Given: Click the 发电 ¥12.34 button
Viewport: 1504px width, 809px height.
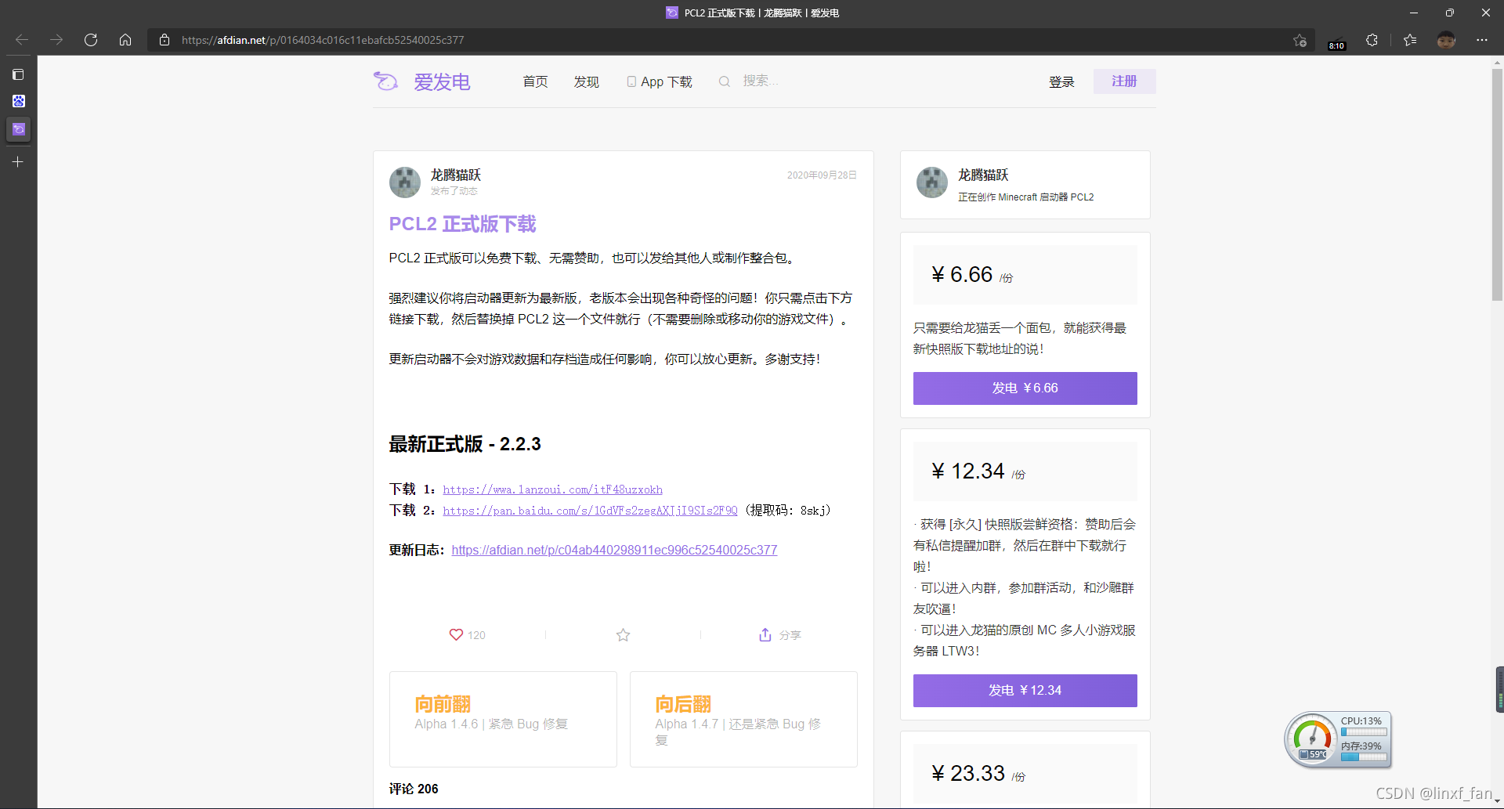Looking at the screenshot, I should 1025,691.
